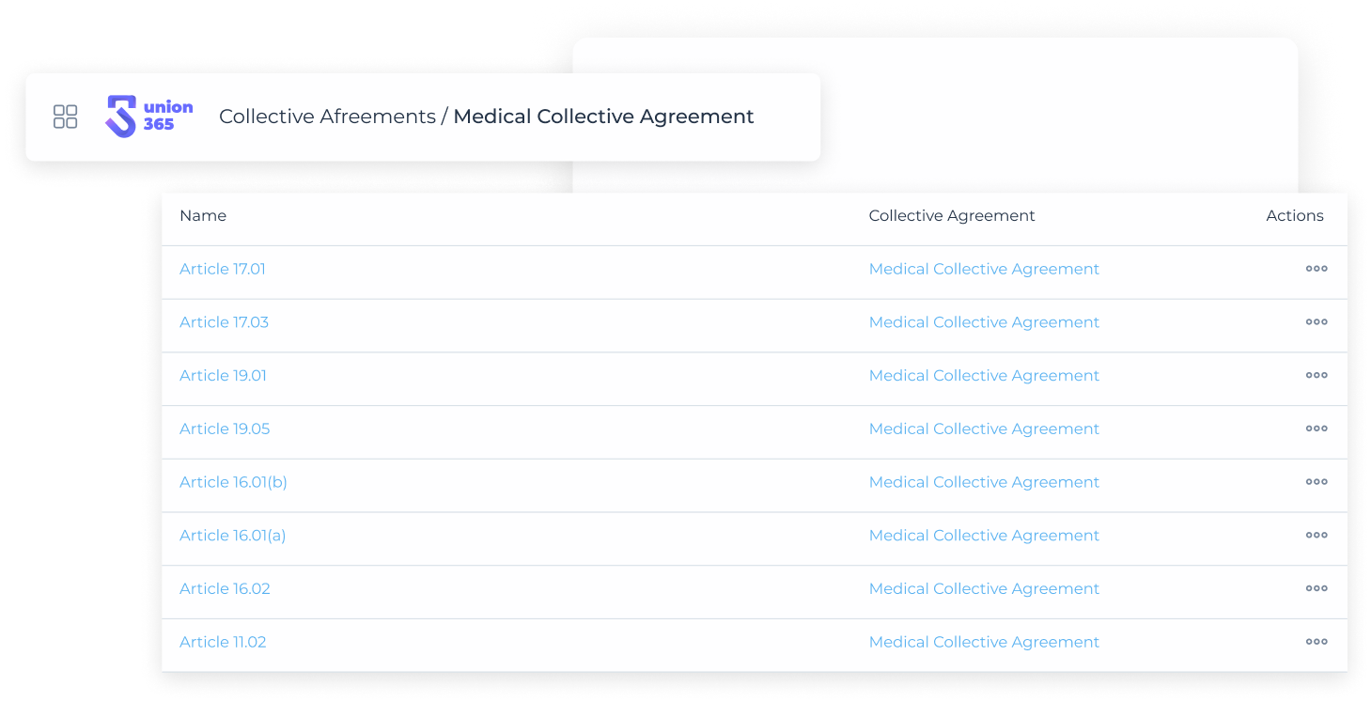Open Medical Collective Agreement link in Article 17.03 row
Screen dimensions: 1371x702
(984, 322)
